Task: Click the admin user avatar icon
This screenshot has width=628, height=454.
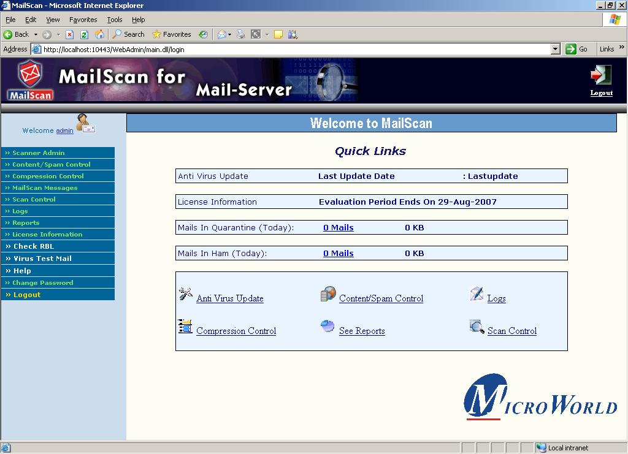Action: [85, 123]
